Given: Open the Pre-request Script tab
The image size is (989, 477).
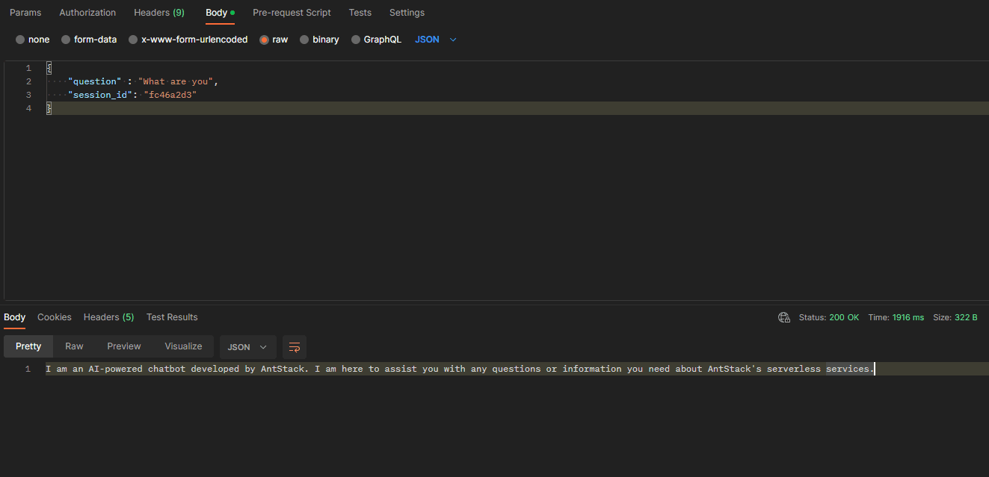Looking at the screenshot, I should coord(292,13).
